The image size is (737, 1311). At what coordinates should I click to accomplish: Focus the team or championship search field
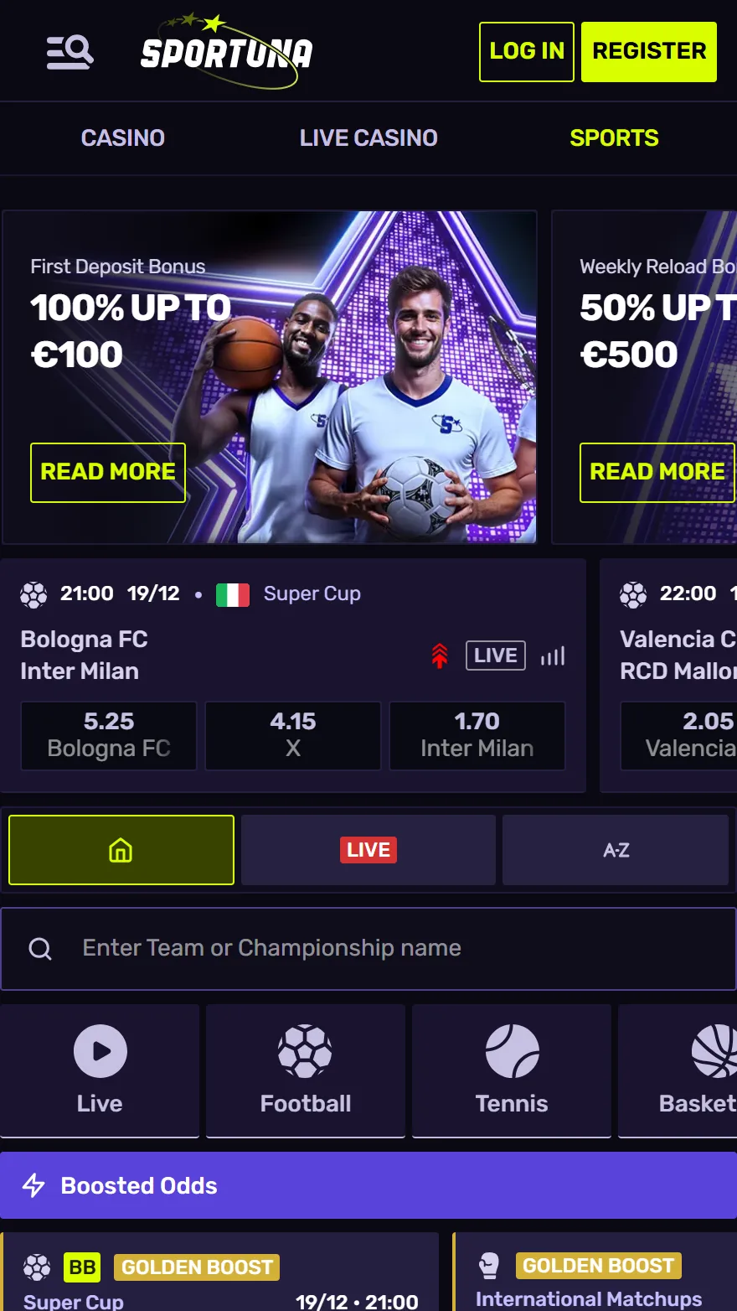(x=368, y=949)
